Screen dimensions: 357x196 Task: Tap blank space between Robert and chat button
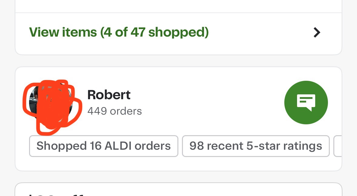click(212, 103)
